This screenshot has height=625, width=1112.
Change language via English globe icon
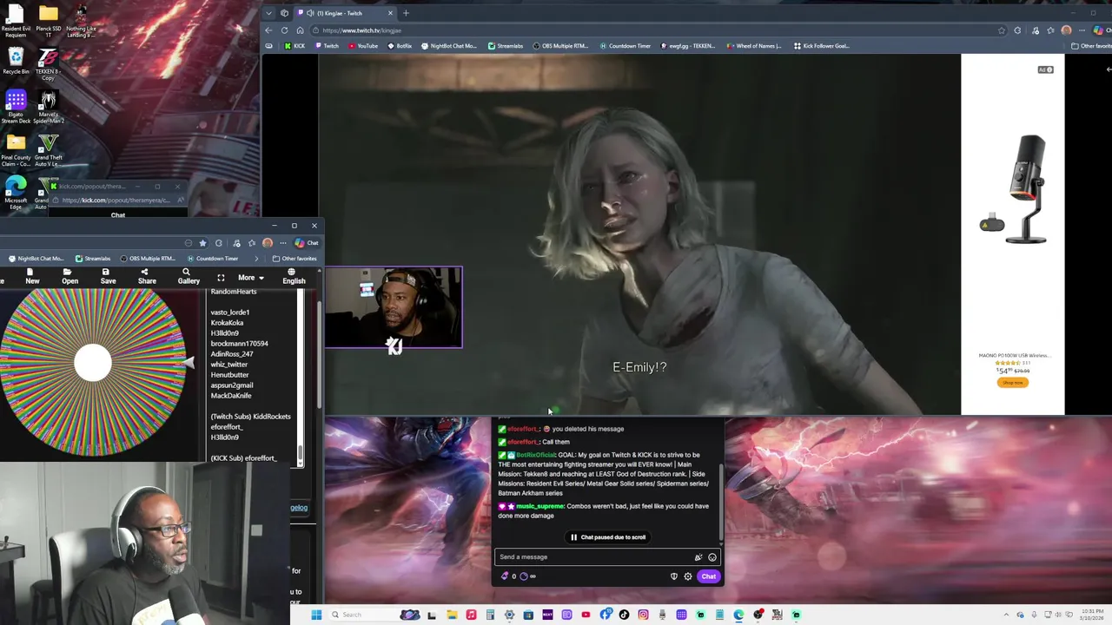(294, 276)
